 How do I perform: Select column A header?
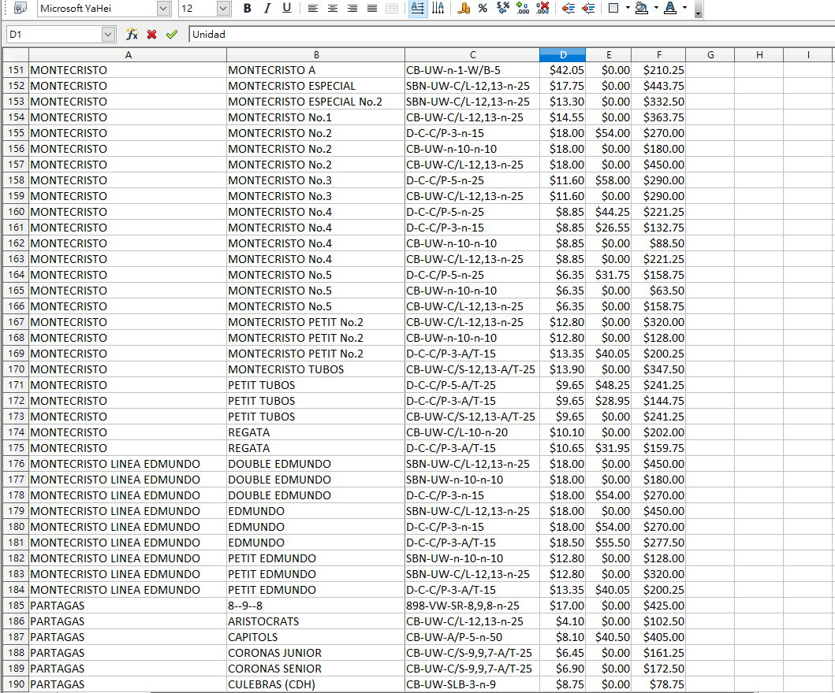[128, 55]
